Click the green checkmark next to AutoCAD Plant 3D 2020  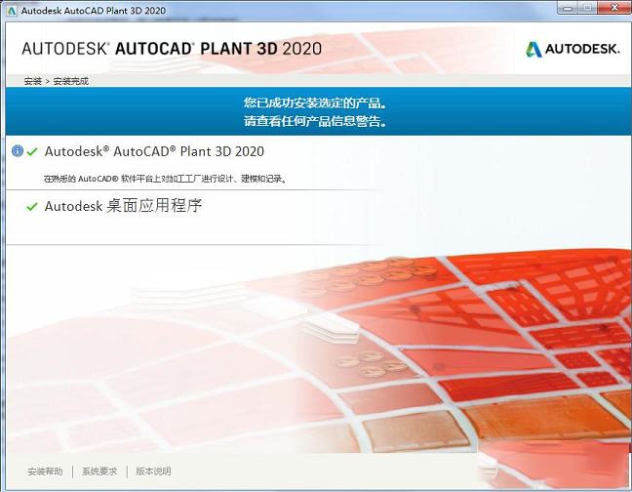coord(32,152)
